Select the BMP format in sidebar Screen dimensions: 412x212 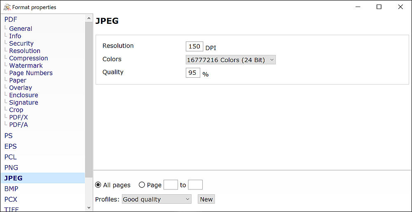(x=11, y=189)
